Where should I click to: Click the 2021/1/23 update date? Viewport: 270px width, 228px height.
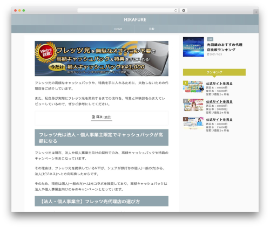tap(214, 54)
